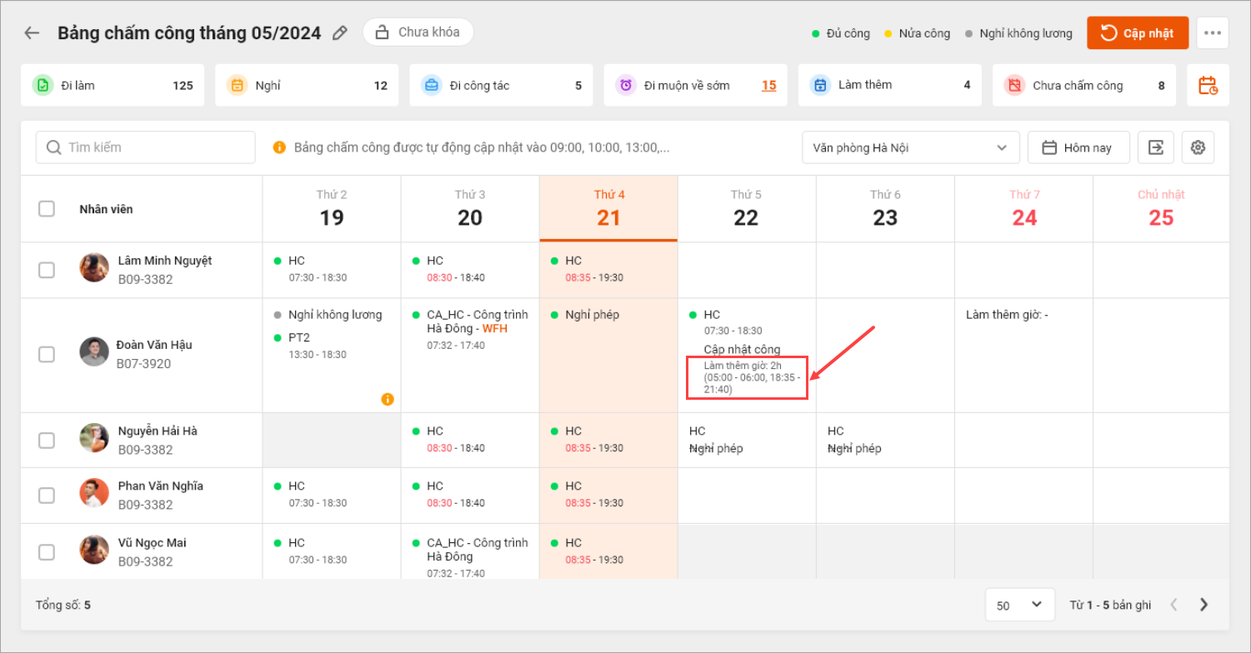This screenshot has height=653, width=1251.
Task: Open the Chưa khóa lock status button
Action: click(418, 32)
